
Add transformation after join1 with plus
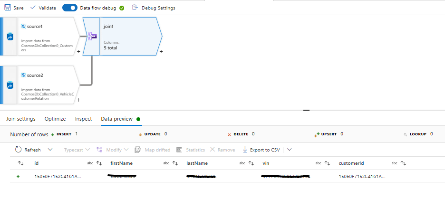click(x=161, y=51)
